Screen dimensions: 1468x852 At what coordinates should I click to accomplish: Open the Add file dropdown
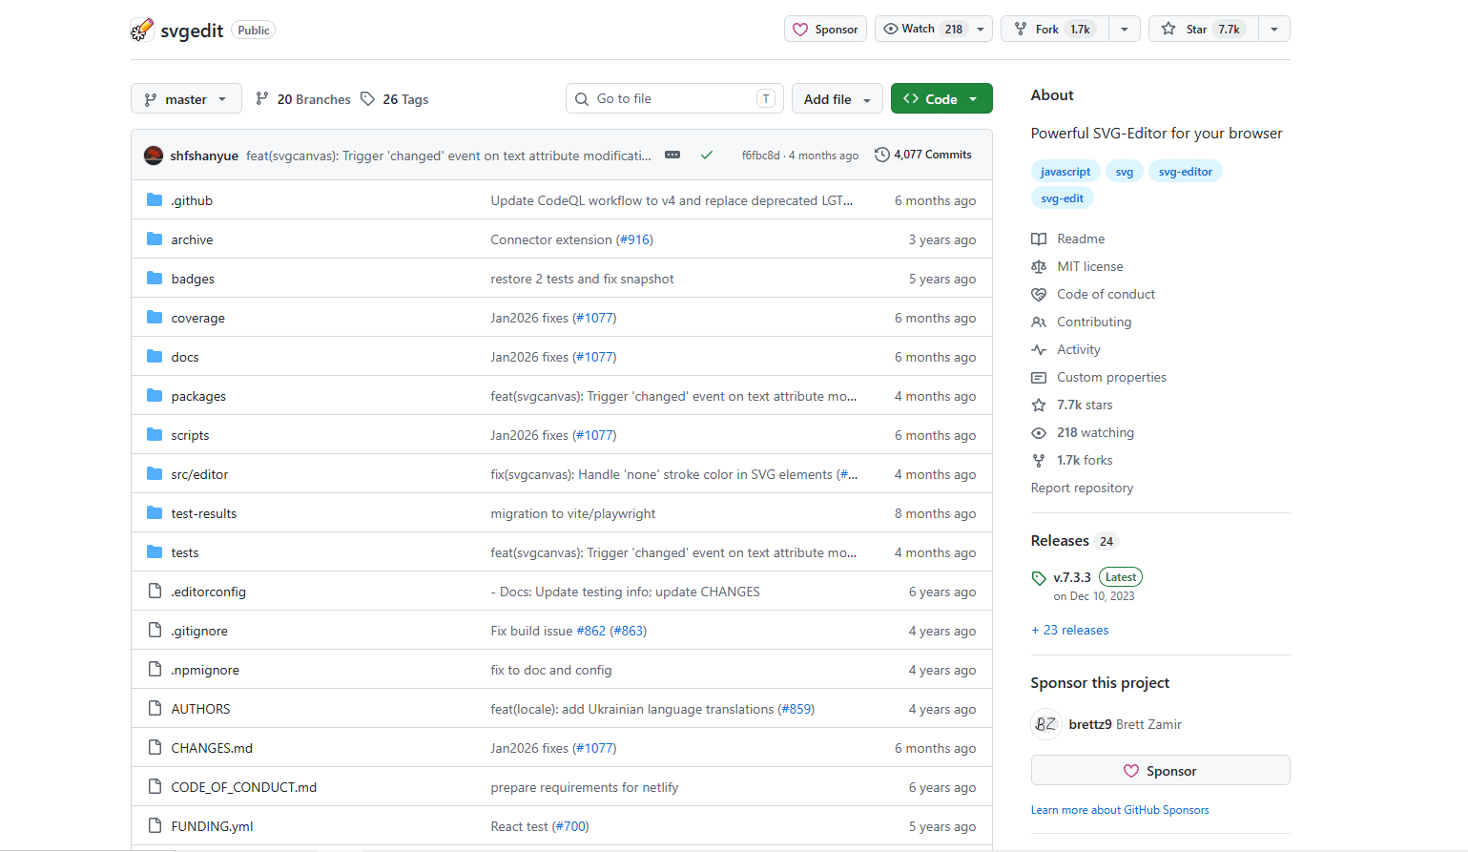837,99
